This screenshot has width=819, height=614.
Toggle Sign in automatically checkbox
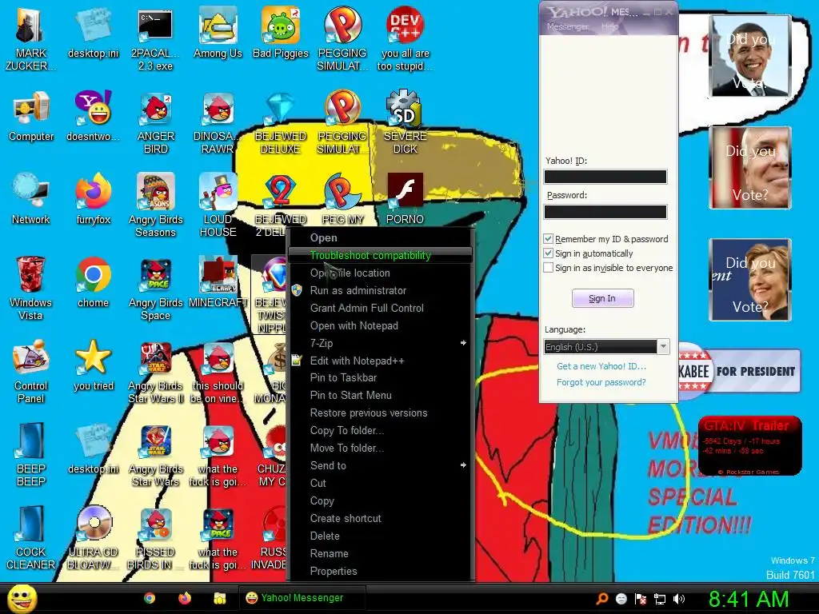tap(548, 253)
